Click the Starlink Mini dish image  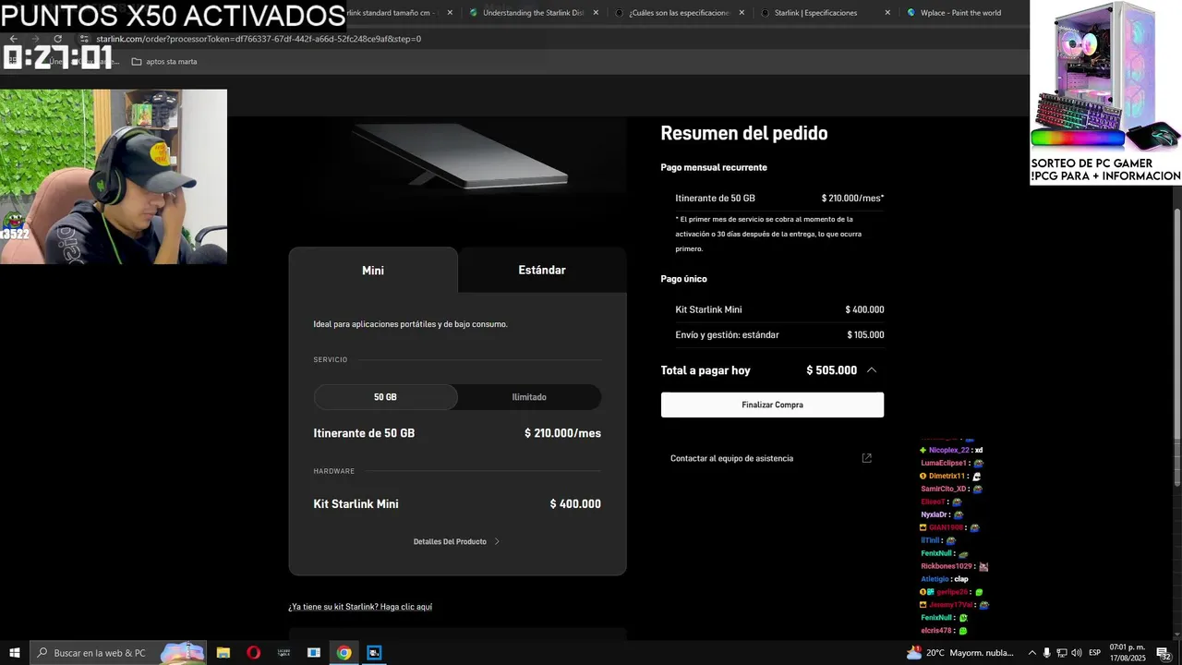458,155
